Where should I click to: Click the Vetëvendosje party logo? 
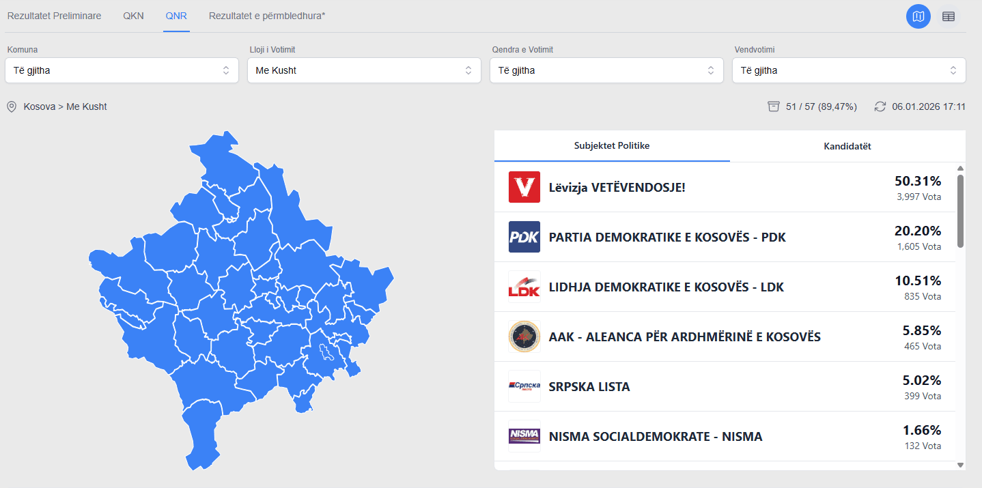pos(524,187)
